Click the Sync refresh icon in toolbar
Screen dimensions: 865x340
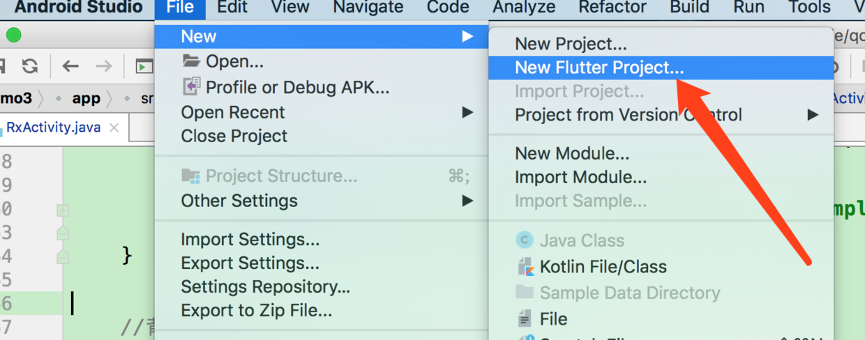29,66
